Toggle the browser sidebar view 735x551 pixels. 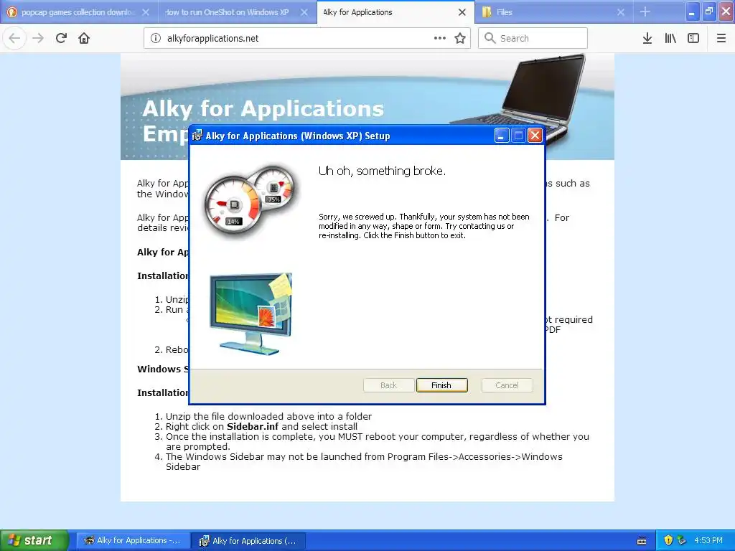(x=693, y=39)
